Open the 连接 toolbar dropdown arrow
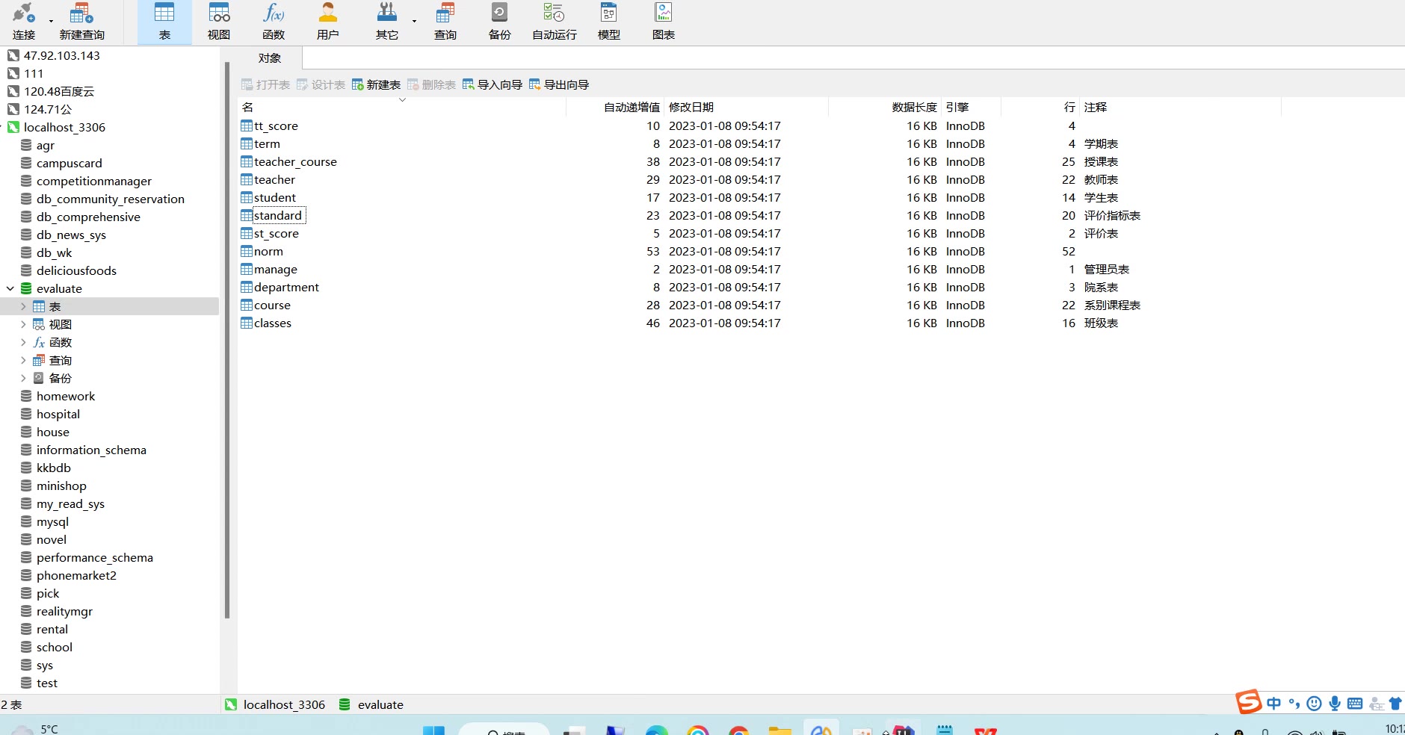 [51, 21]
